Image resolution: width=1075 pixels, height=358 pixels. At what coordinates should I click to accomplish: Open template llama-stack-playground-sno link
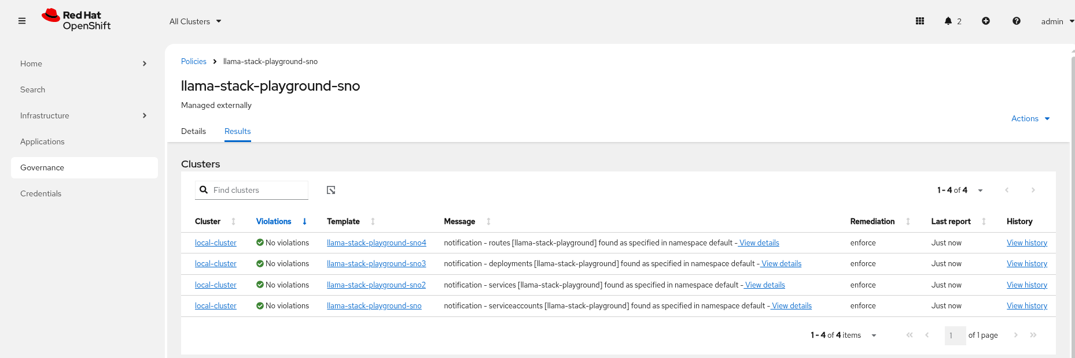(x=374, y=306)
